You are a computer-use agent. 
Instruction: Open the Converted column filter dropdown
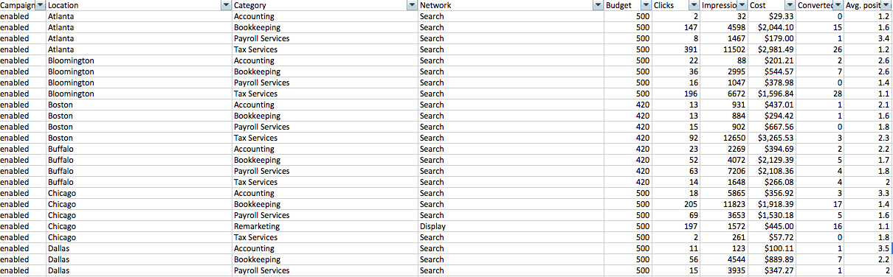[x=838, y=5]
